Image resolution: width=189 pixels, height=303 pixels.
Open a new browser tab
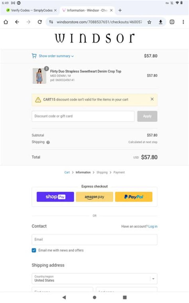click(x=120, y=10)
